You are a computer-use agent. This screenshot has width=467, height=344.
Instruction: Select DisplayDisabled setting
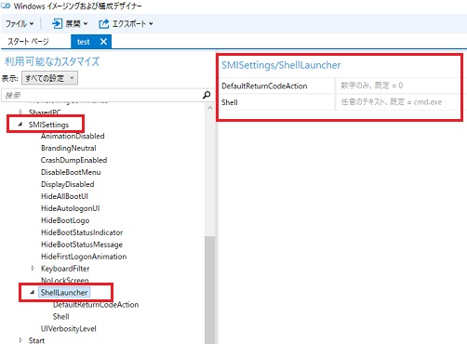point(68,184)
